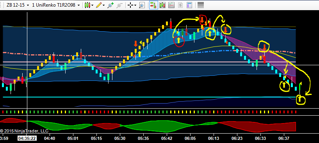
Task: Click the 04:35:22 crosshair time label
Action: point(27,139)
